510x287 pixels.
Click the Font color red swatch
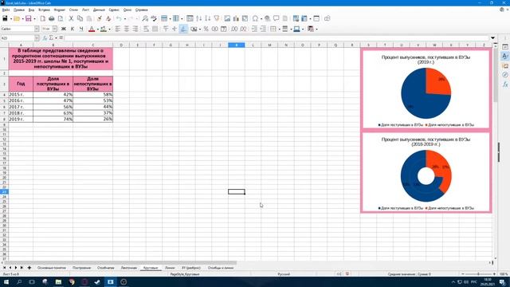point(92,29)
